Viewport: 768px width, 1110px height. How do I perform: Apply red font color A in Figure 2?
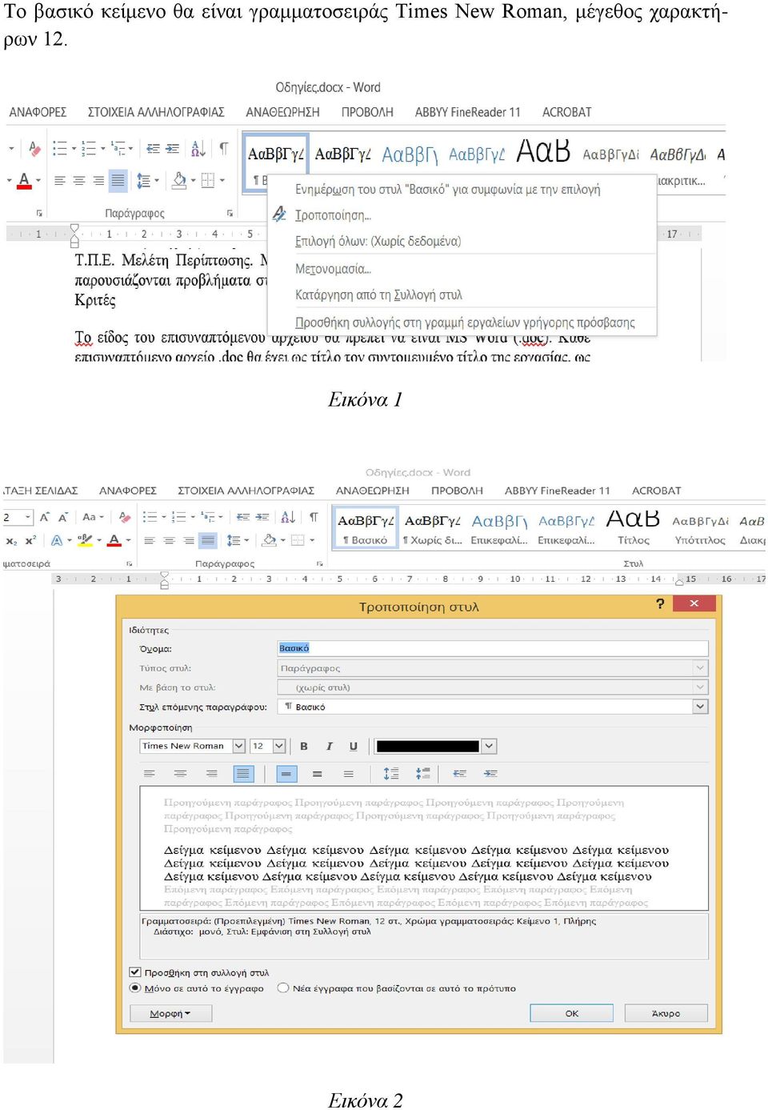click(114, 541)
